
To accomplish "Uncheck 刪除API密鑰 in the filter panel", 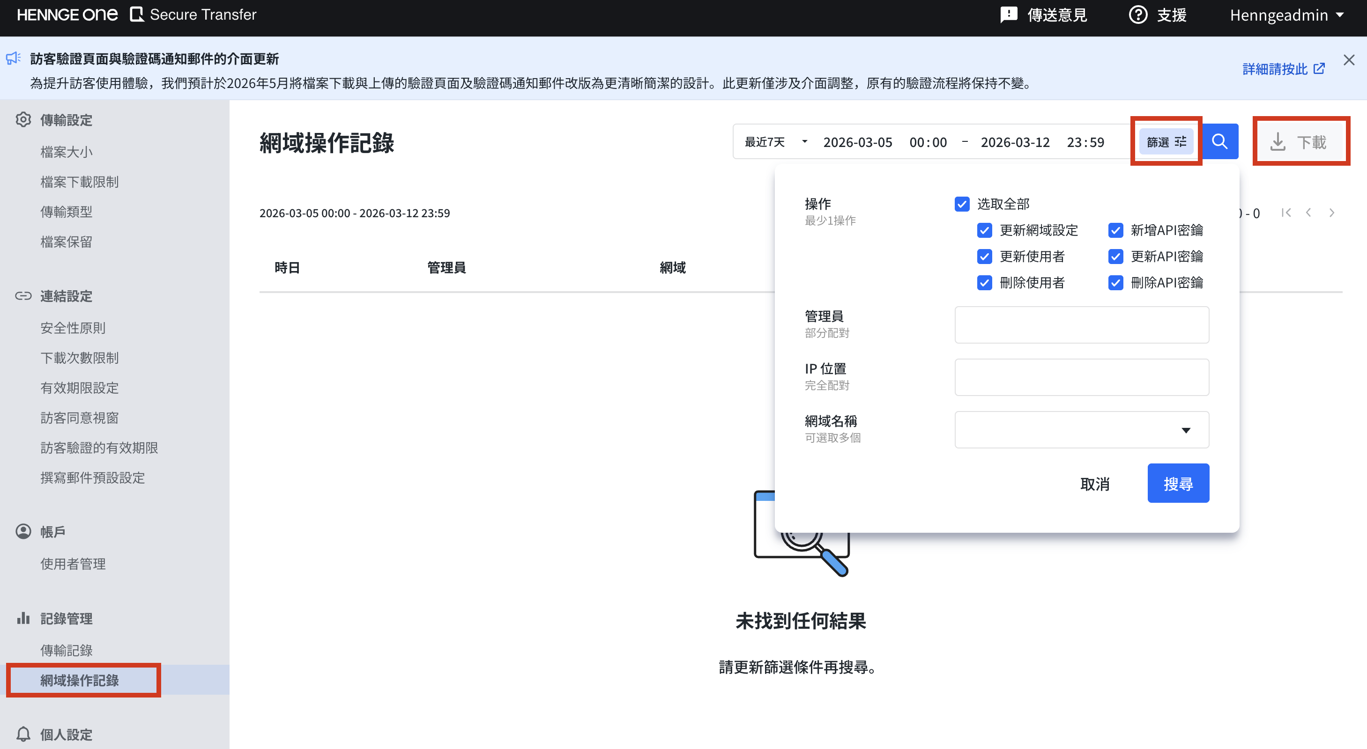I will coord(1115,283).
